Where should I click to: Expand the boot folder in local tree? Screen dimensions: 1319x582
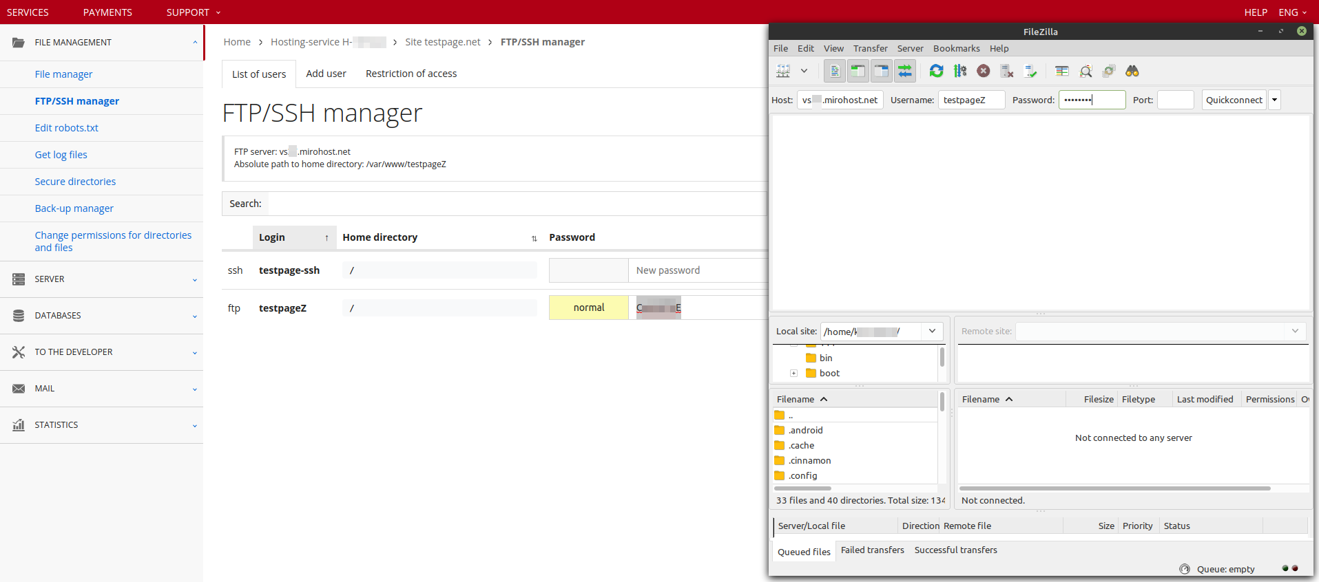(x=793, y=373)
